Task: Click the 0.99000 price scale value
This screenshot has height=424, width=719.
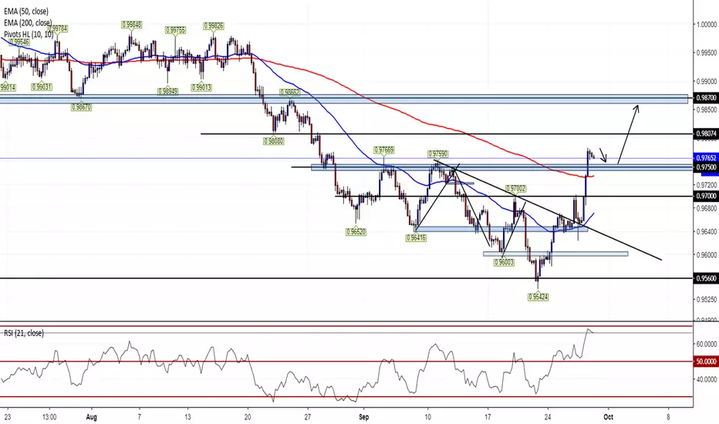Action: click(x=707, y=82)
